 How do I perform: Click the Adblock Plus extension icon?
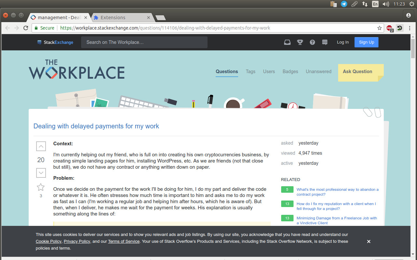click(x=390, y=28)
